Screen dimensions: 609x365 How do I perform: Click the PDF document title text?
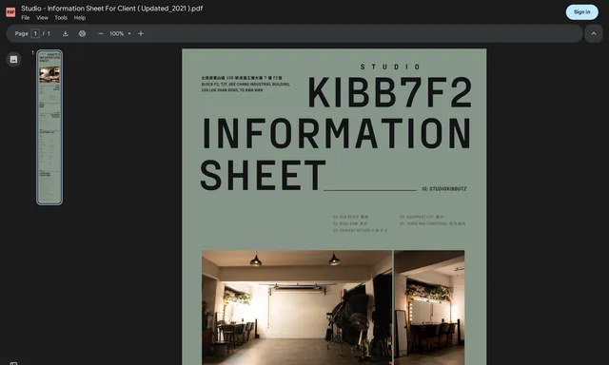(112, 9)
